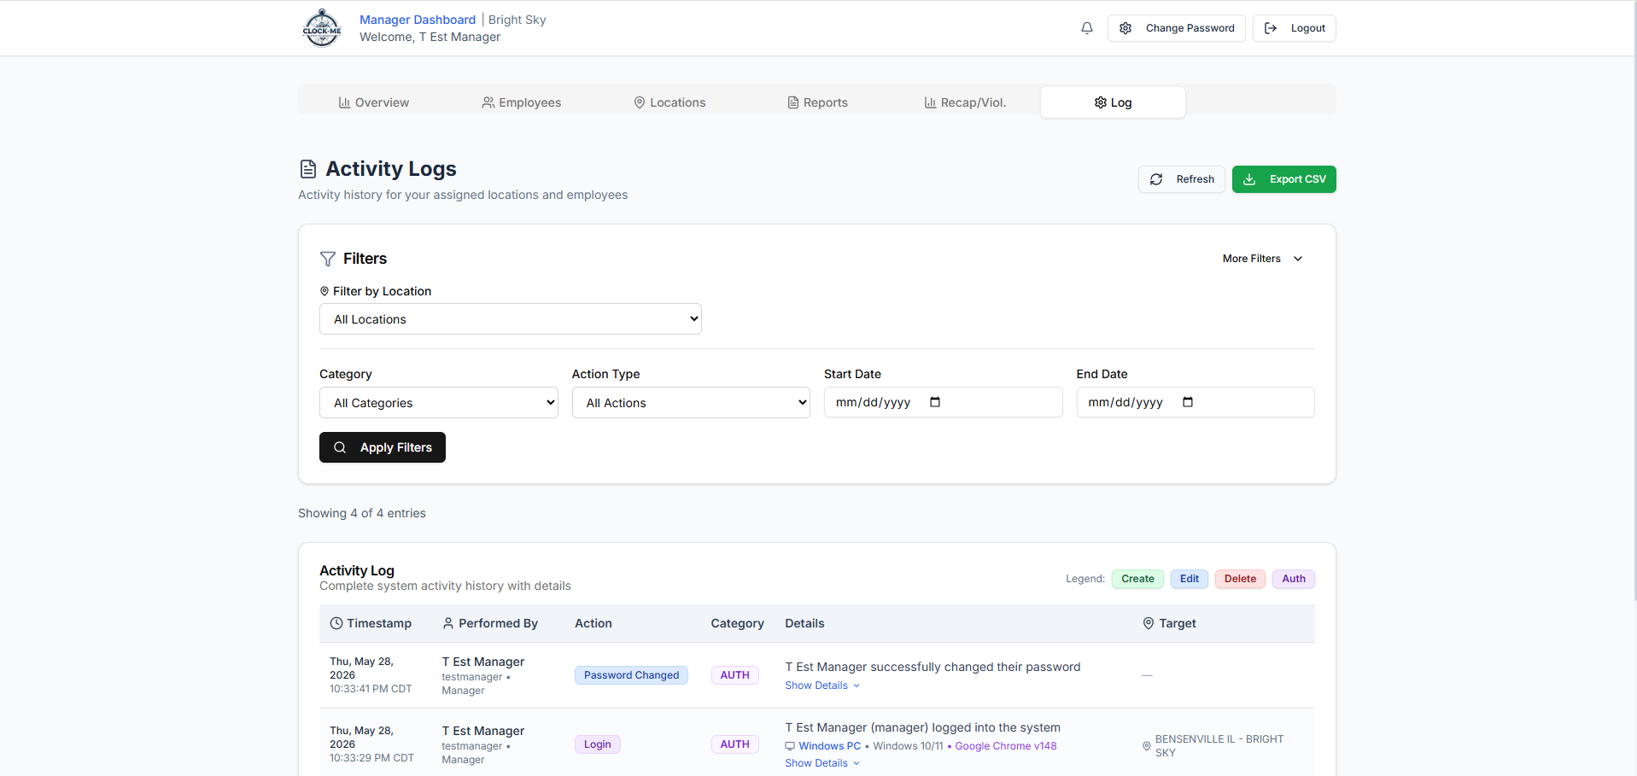Click the Activity Logs document icon

coord(308,169)
